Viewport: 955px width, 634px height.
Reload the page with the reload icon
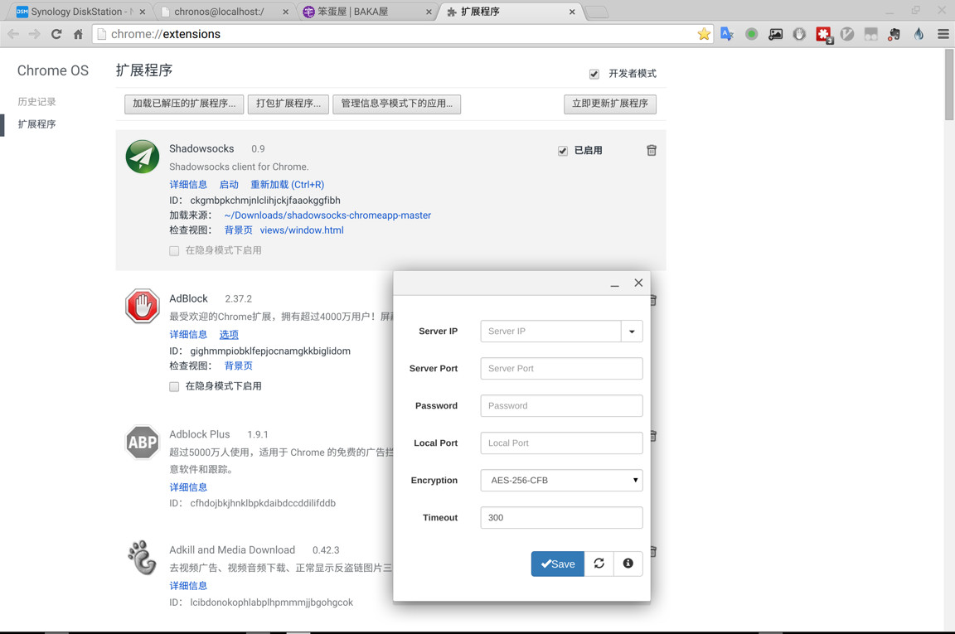click(x=56, y=34)
